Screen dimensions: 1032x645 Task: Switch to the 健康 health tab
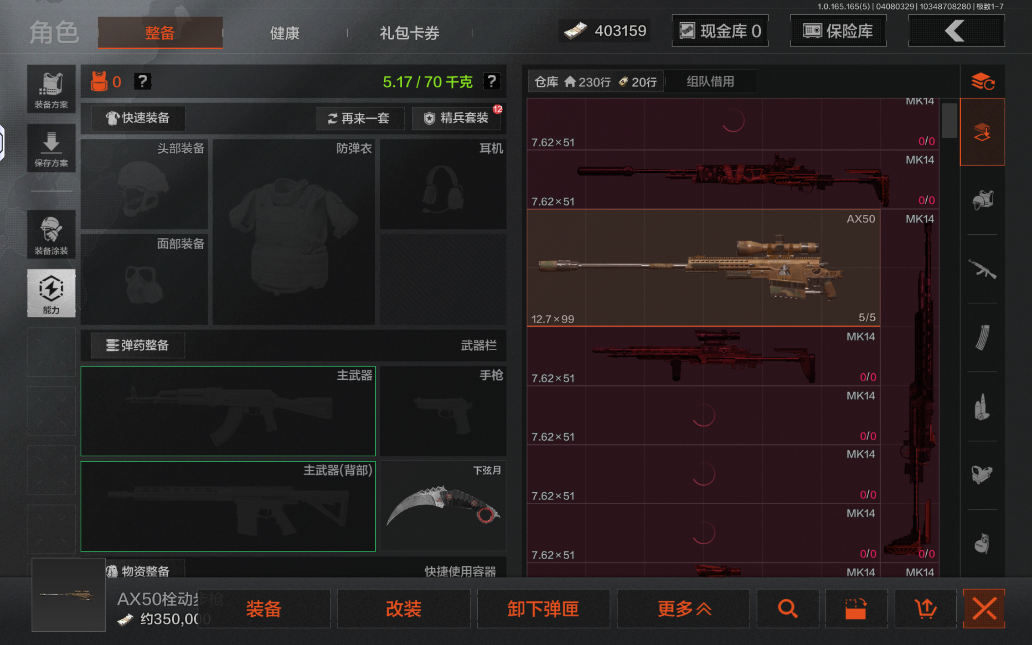[285, 33]
